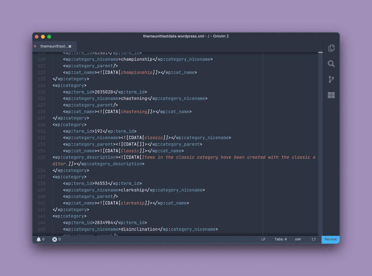Open the Search magnifier icon in sidebar

click(331, 64)
